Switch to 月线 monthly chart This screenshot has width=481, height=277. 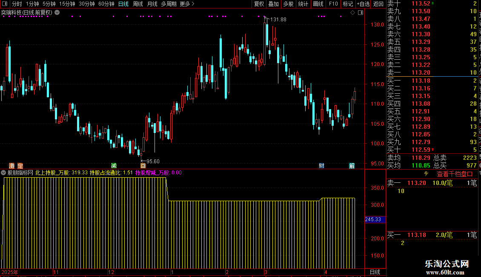pos(152,4)
